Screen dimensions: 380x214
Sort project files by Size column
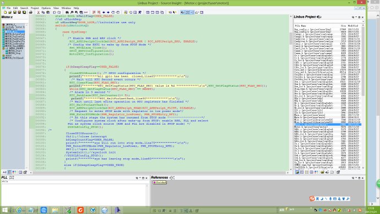point(344,26)
